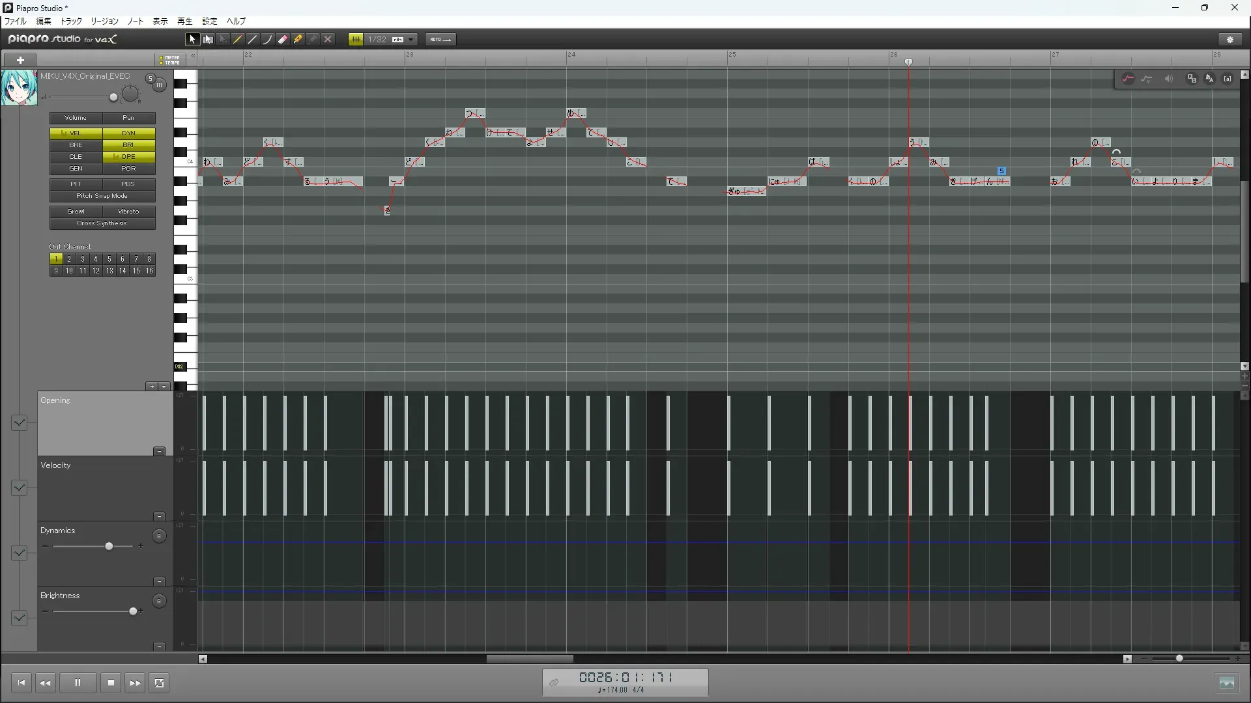
Task: Toggle Dynamics automation A button
Action: click(x=159, y=536)
